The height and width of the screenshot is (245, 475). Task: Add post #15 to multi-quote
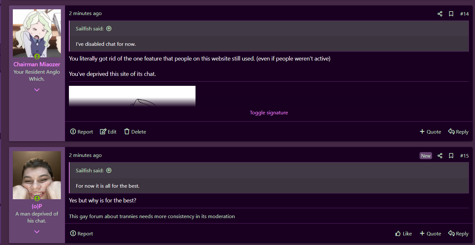(430, 233)
